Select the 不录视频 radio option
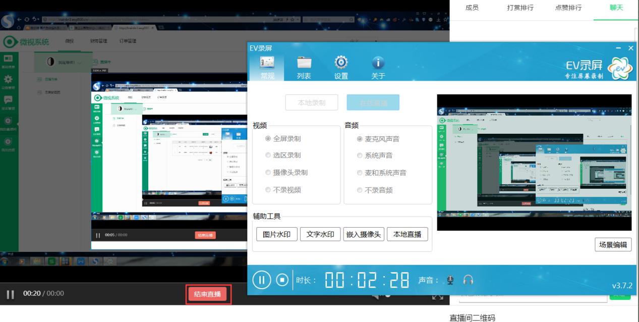This screenshot has height=322, width=639. [283, 190]
